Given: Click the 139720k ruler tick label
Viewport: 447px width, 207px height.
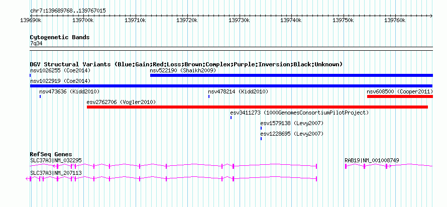Looking at the screenshot, I should coord(187,21).
